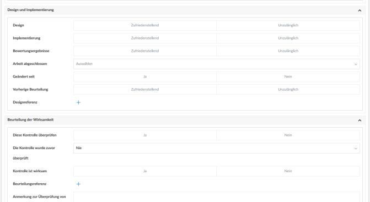Screen dimensions: 370x202
Task: Choose Unzulänglich for Bewertungsergebnisse
Action: point(288,51)
